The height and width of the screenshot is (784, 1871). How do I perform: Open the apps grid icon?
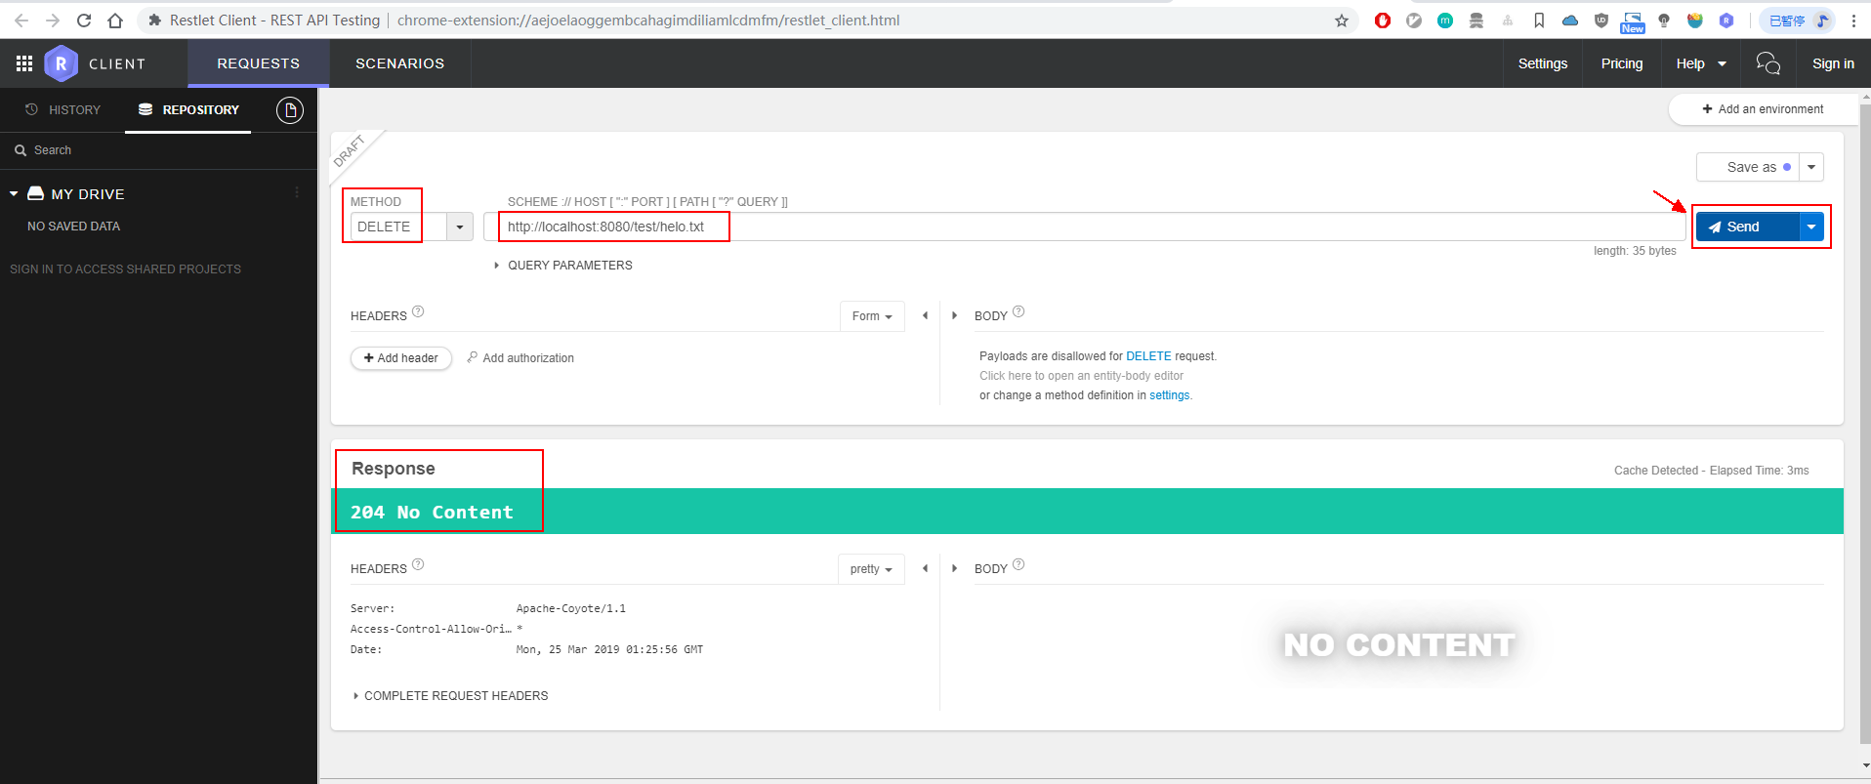[x=24, y=63]
